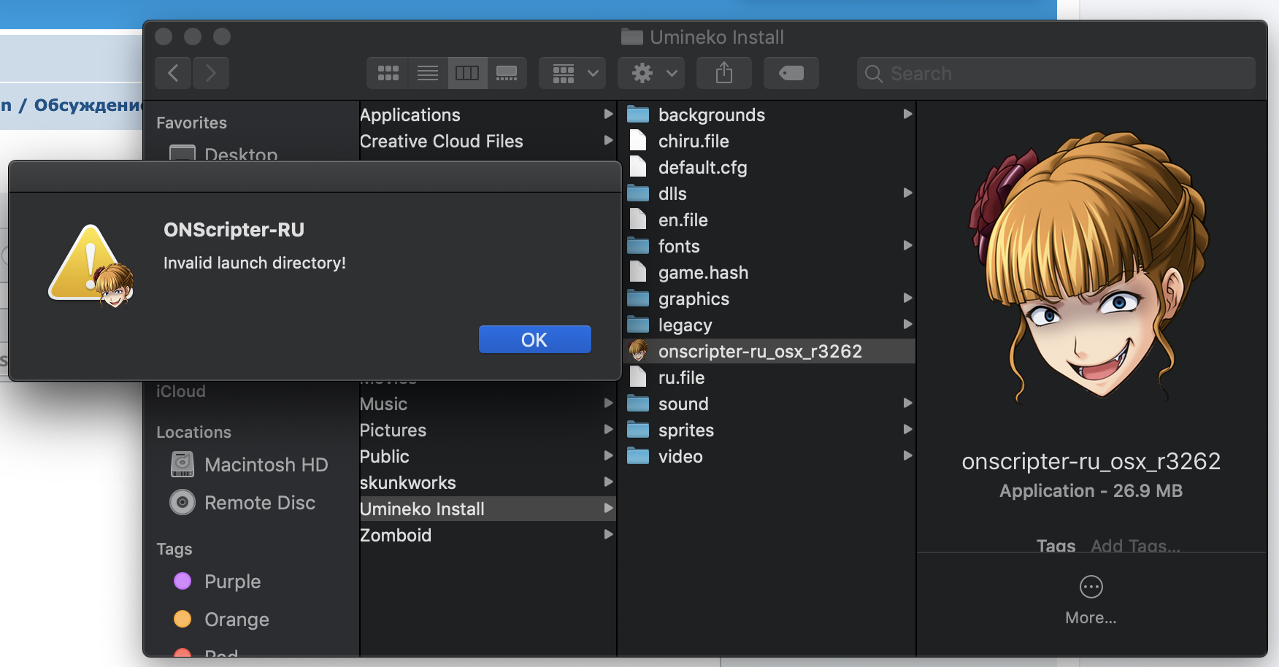The image size is (1279, 667).
Task: Click the warning icon in dialog
Action: (x=91, y=265)
